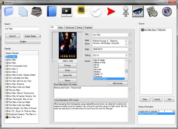Select The Coolangatta Gold result
Screen dimensions: 178x129
pyautogui.click(x=16, y=66)
